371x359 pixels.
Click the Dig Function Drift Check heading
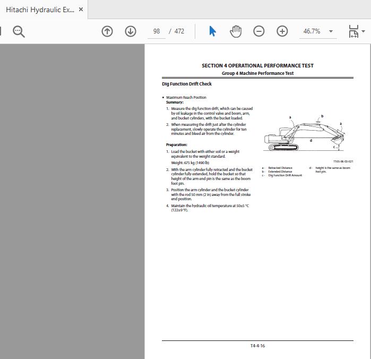point(187,84)
